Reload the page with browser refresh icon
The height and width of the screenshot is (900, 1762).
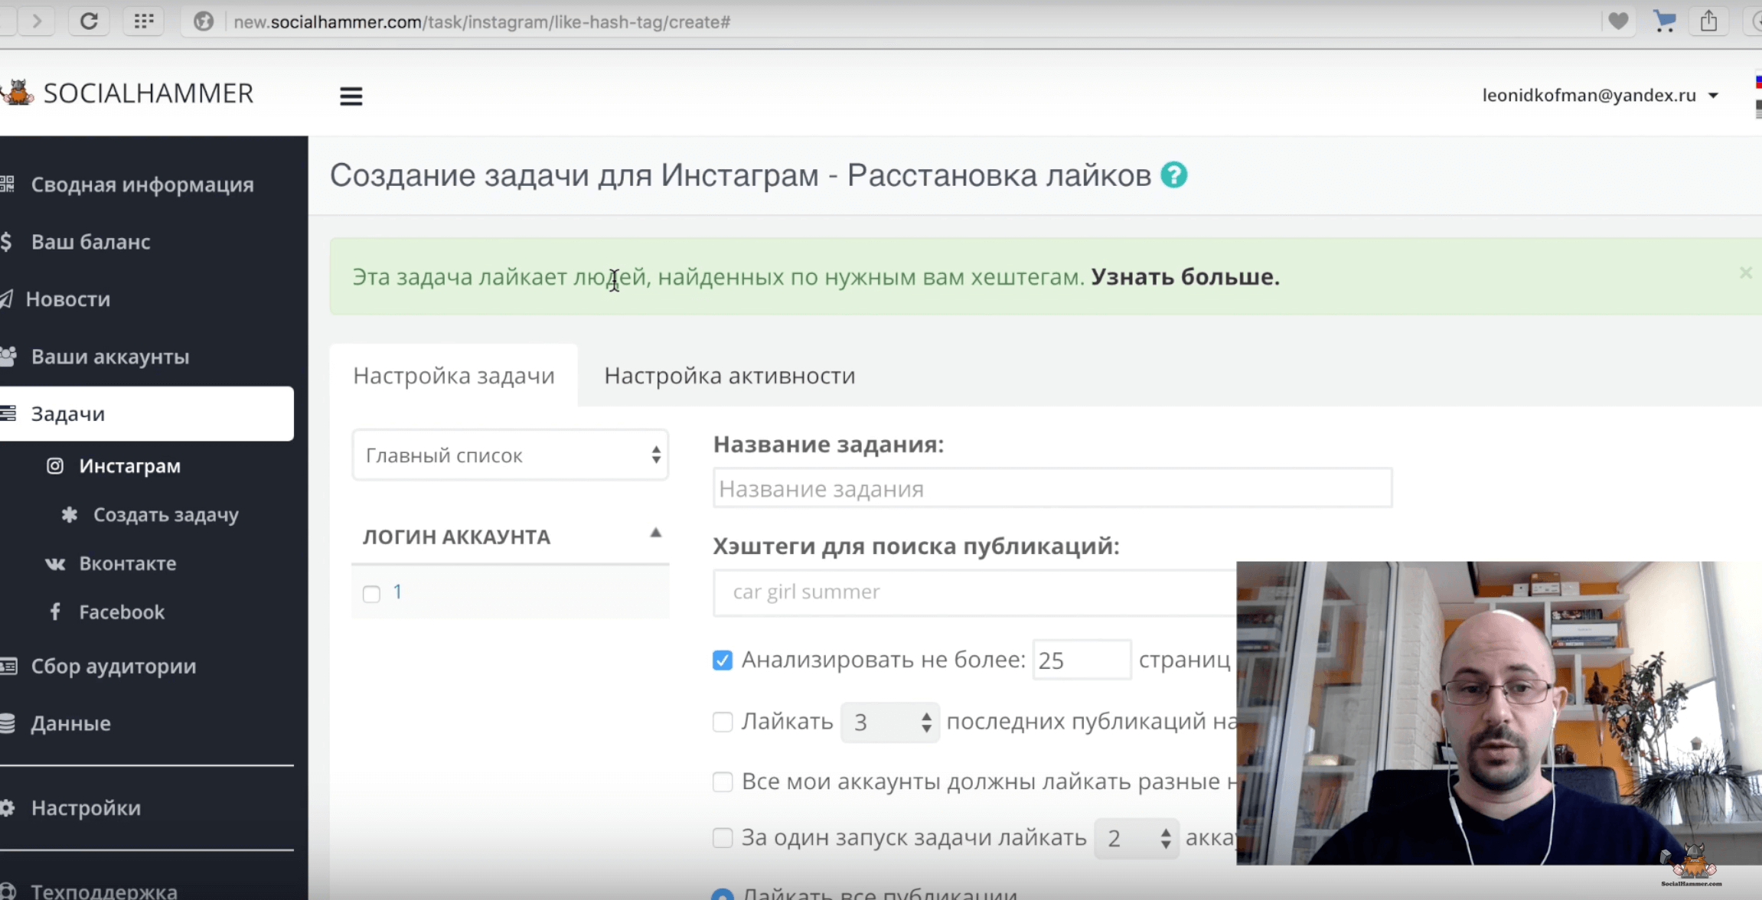(x=89, y=21)
